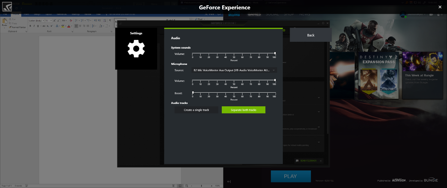Click the Blizzard logo menu

tap(234, 14)
